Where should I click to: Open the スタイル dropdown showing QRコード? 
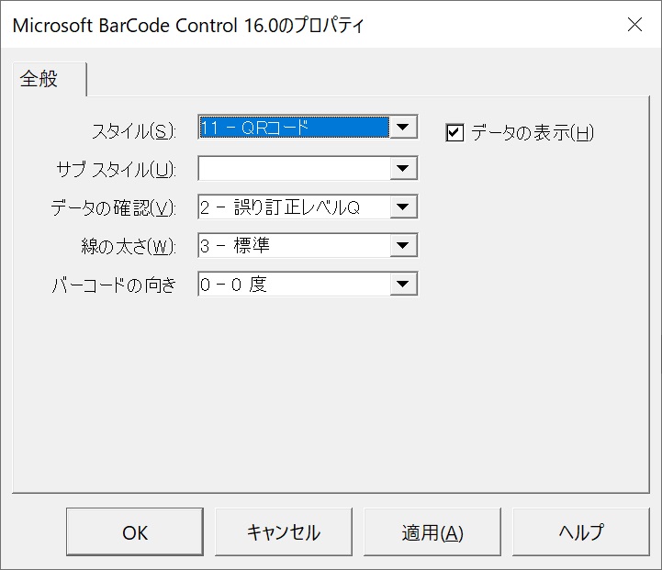click(308, 127)
